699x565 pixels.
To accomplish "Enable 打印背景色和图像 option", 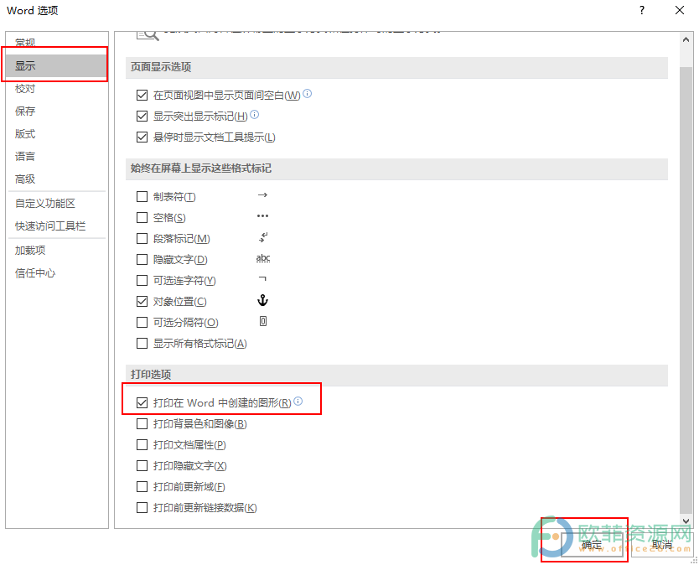I will (142, 423).
